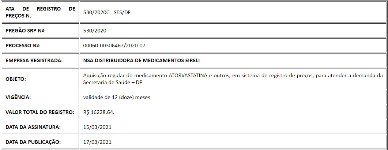Click the word ATORVASTATINA in the object row
Viewport: 388px width, 150px height.
(188, 76)
